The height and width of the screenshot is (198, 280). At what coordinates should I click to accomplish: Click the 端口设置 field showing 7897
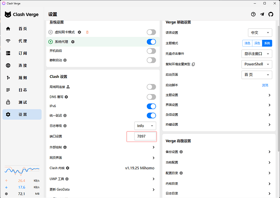click(x=145, y=136)
